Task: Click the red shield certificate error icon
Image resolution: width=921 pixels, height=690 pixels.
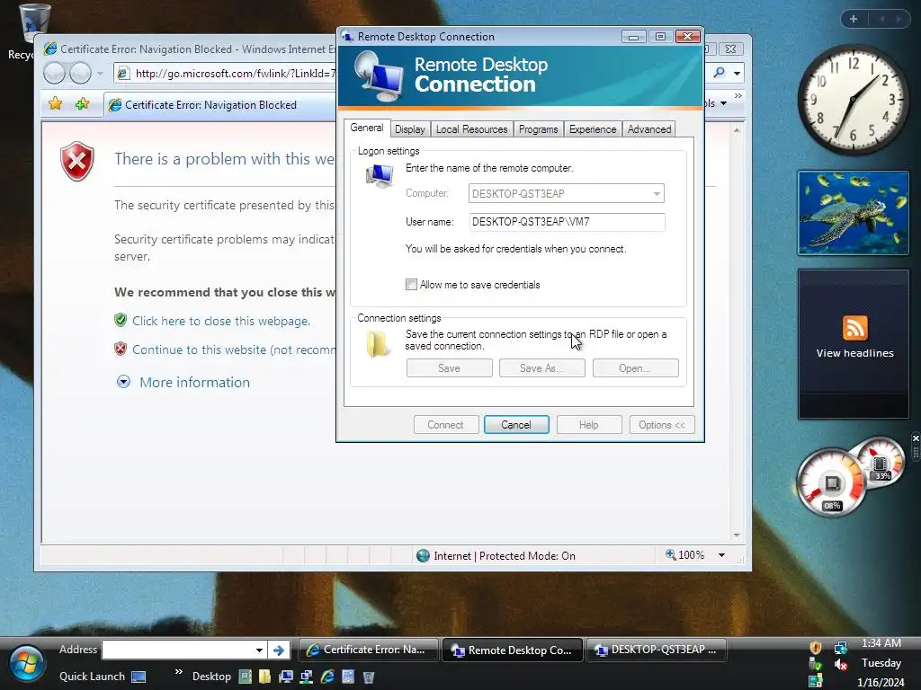Action: pos(77,161)
